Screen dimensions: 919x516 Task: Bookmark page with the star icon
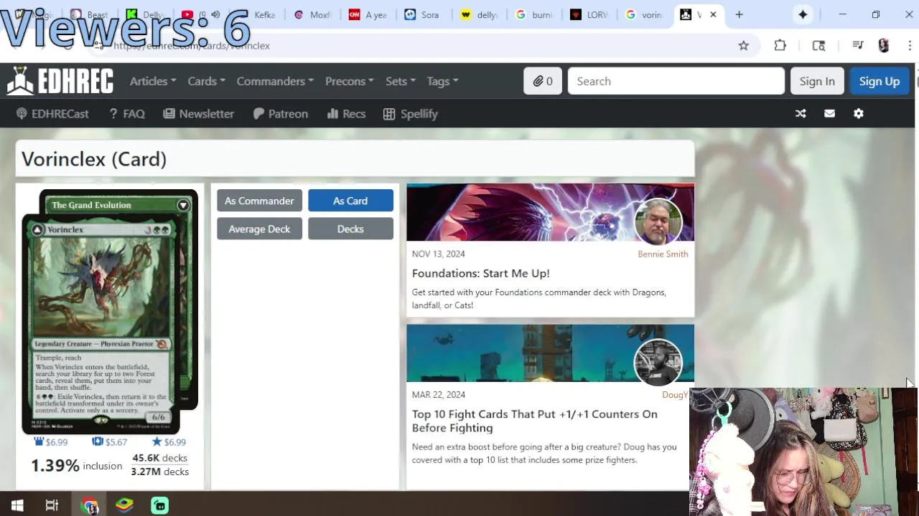(x=744, y=46)
